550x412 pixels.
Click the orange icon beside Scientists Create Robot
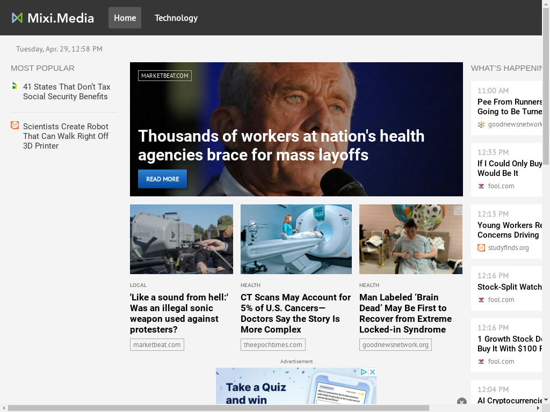click(x=15, y=125)
